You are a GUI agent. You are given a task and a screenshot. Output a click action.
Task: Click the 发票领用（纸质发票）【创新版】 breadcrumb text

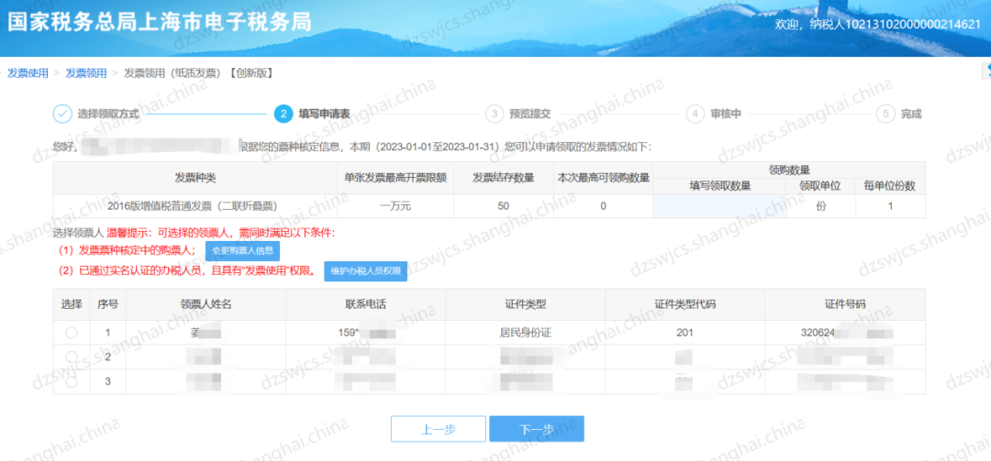(x=198, y=73)
